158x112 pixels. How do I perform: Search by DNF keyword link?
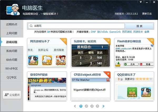click(x=93, y=32)
